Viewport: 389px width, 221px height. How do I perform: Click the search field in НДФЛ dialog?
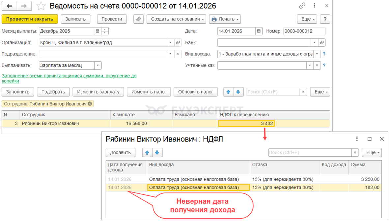tap(310, 152)
